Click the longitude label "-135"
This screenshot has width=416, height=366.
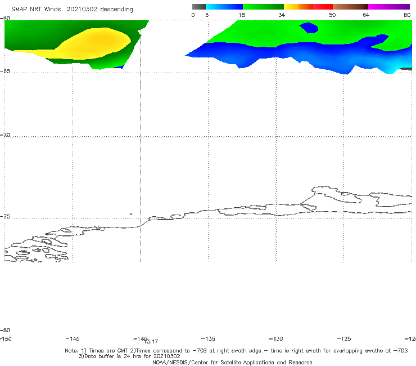pyautogui.click(x=208, y=339)
